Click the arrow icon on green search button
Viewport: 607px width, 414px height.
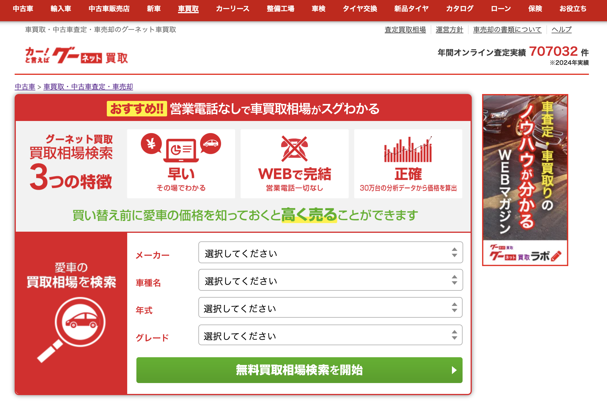[454, 370]
